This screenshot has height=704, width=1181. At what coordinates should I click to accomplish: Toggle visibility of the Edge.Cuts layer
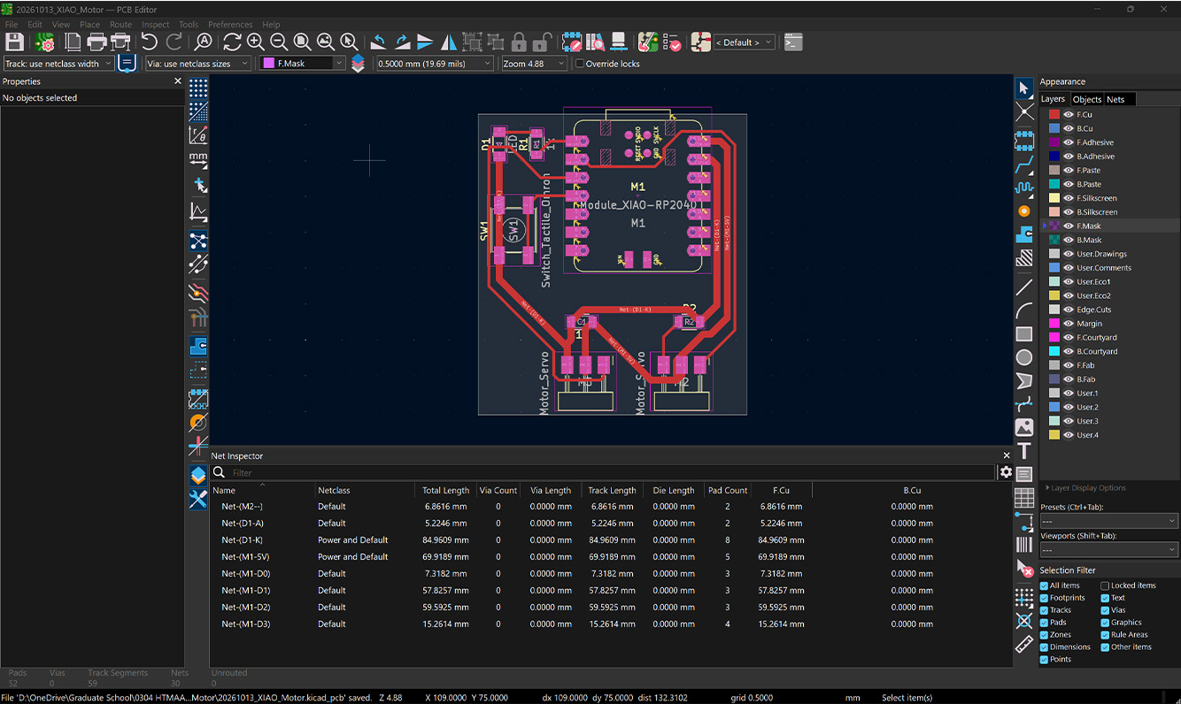pyautogui.click(x=1068, y=310)
